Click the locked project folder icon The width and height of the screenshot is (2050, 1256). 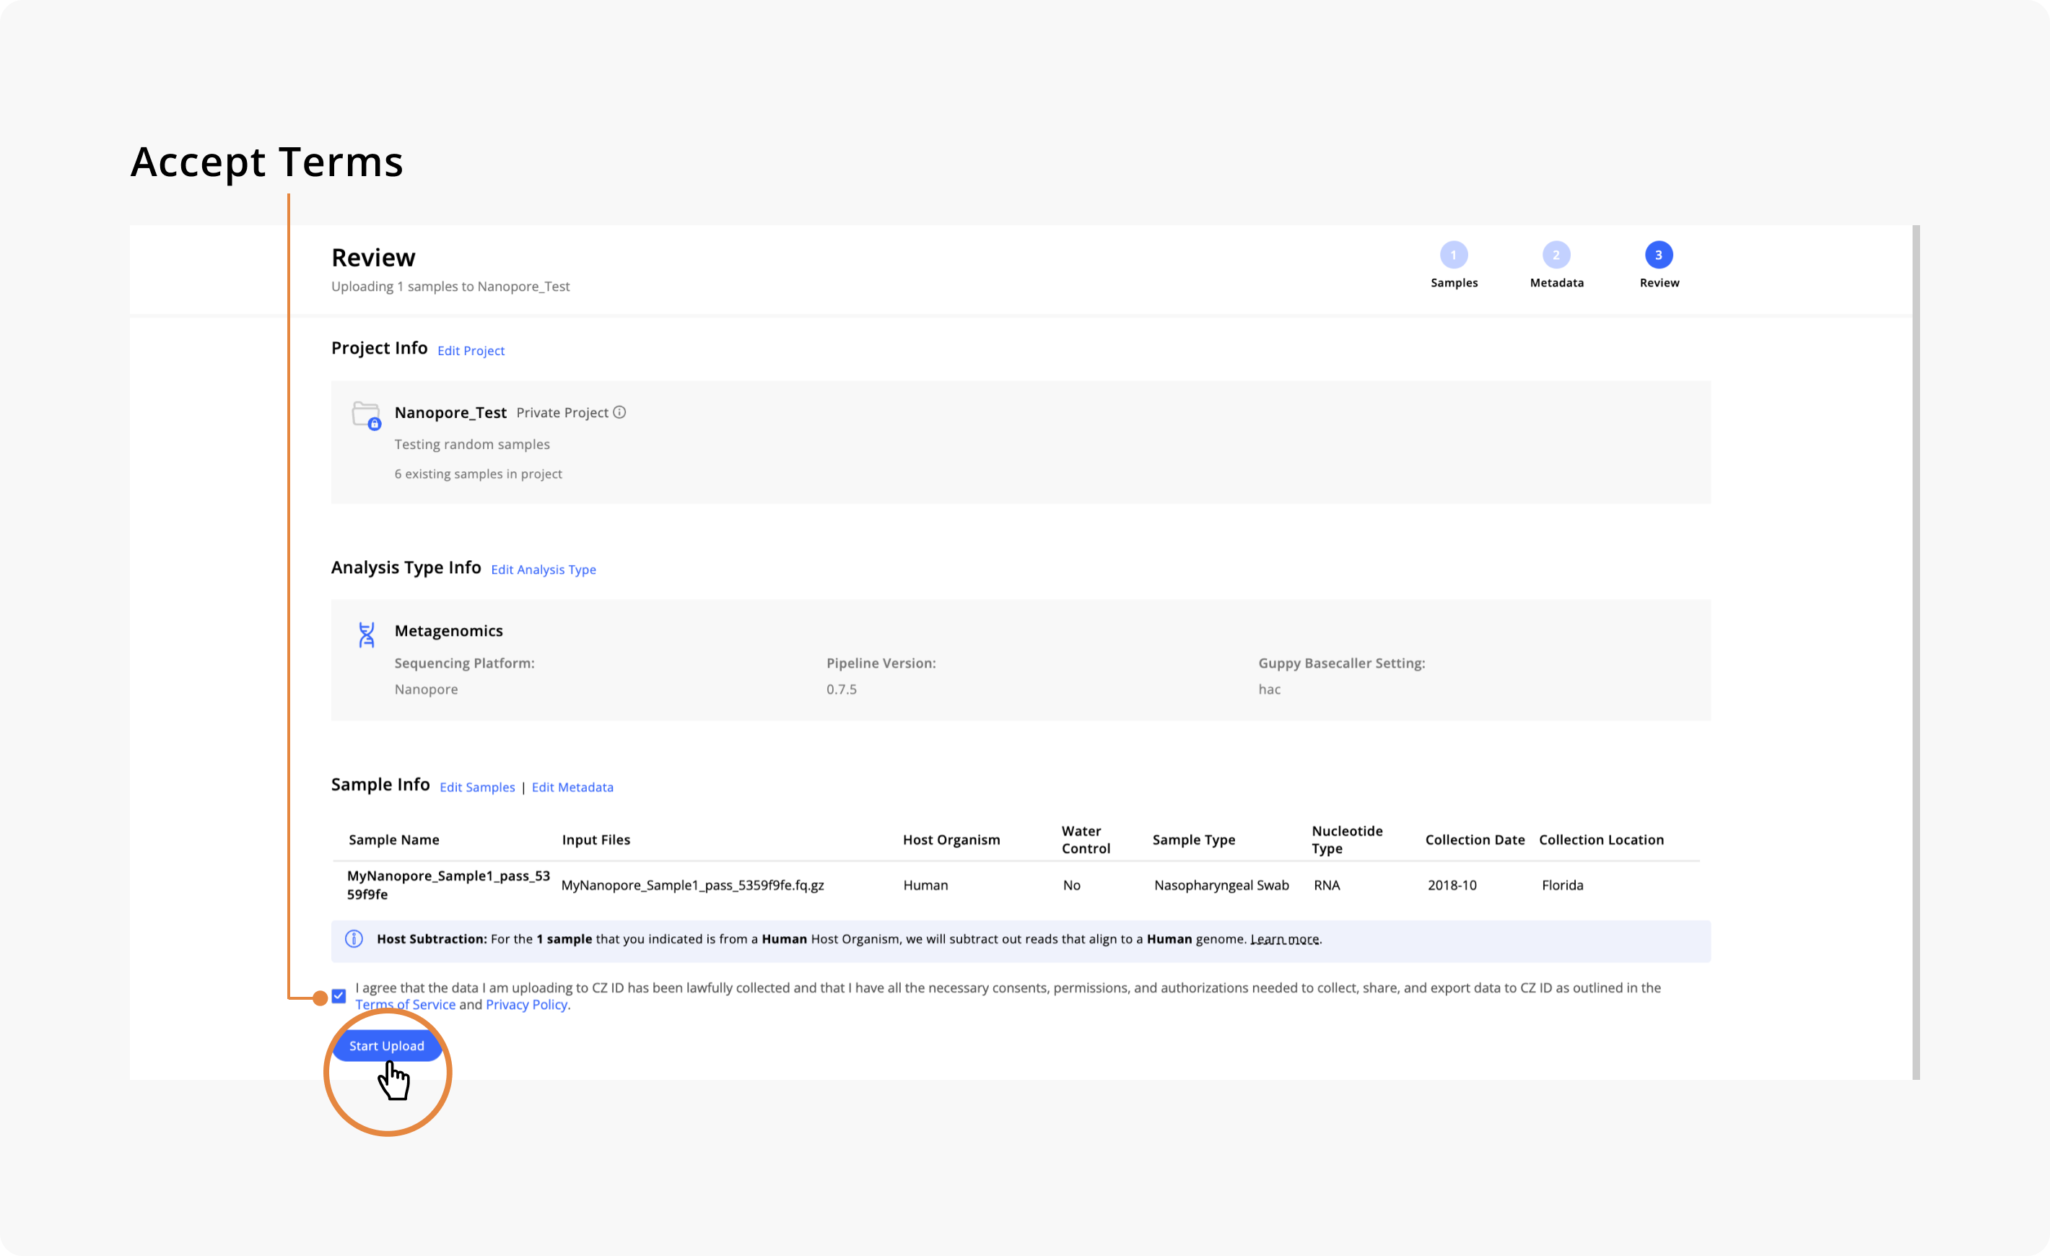pyautogui.click(x=366, y=415)
